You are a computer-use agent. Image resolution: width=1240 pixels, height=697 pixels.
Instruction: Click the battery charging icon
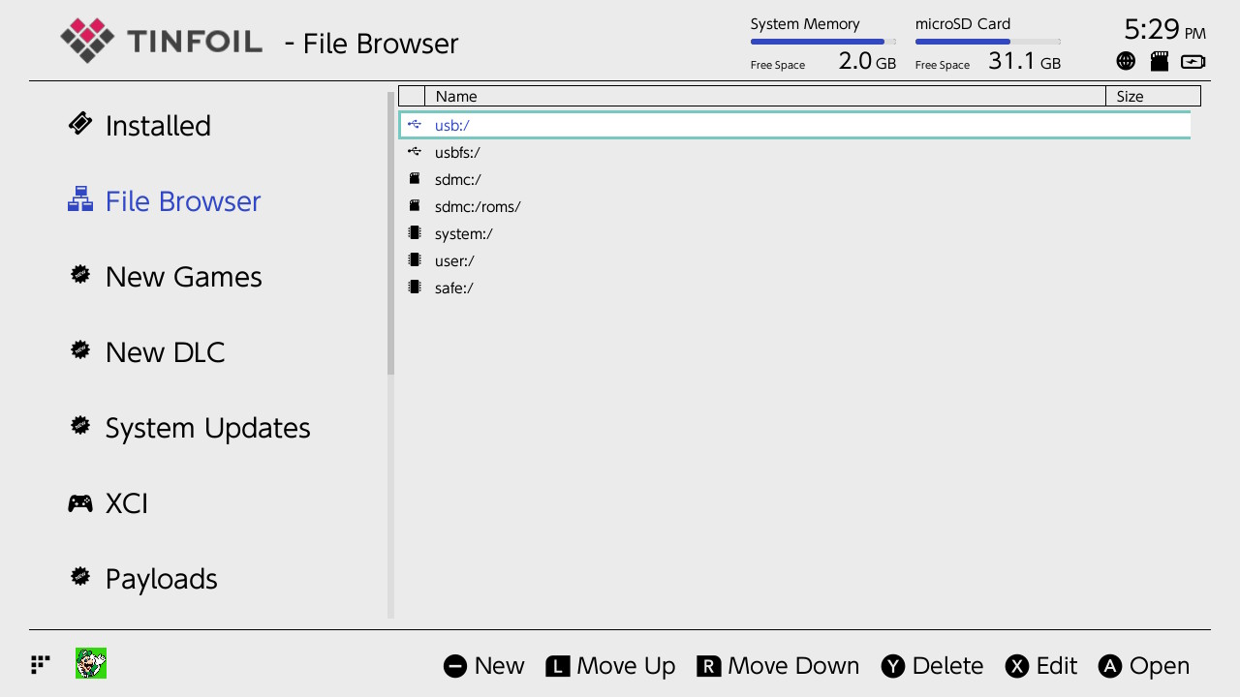[1193, 62]
